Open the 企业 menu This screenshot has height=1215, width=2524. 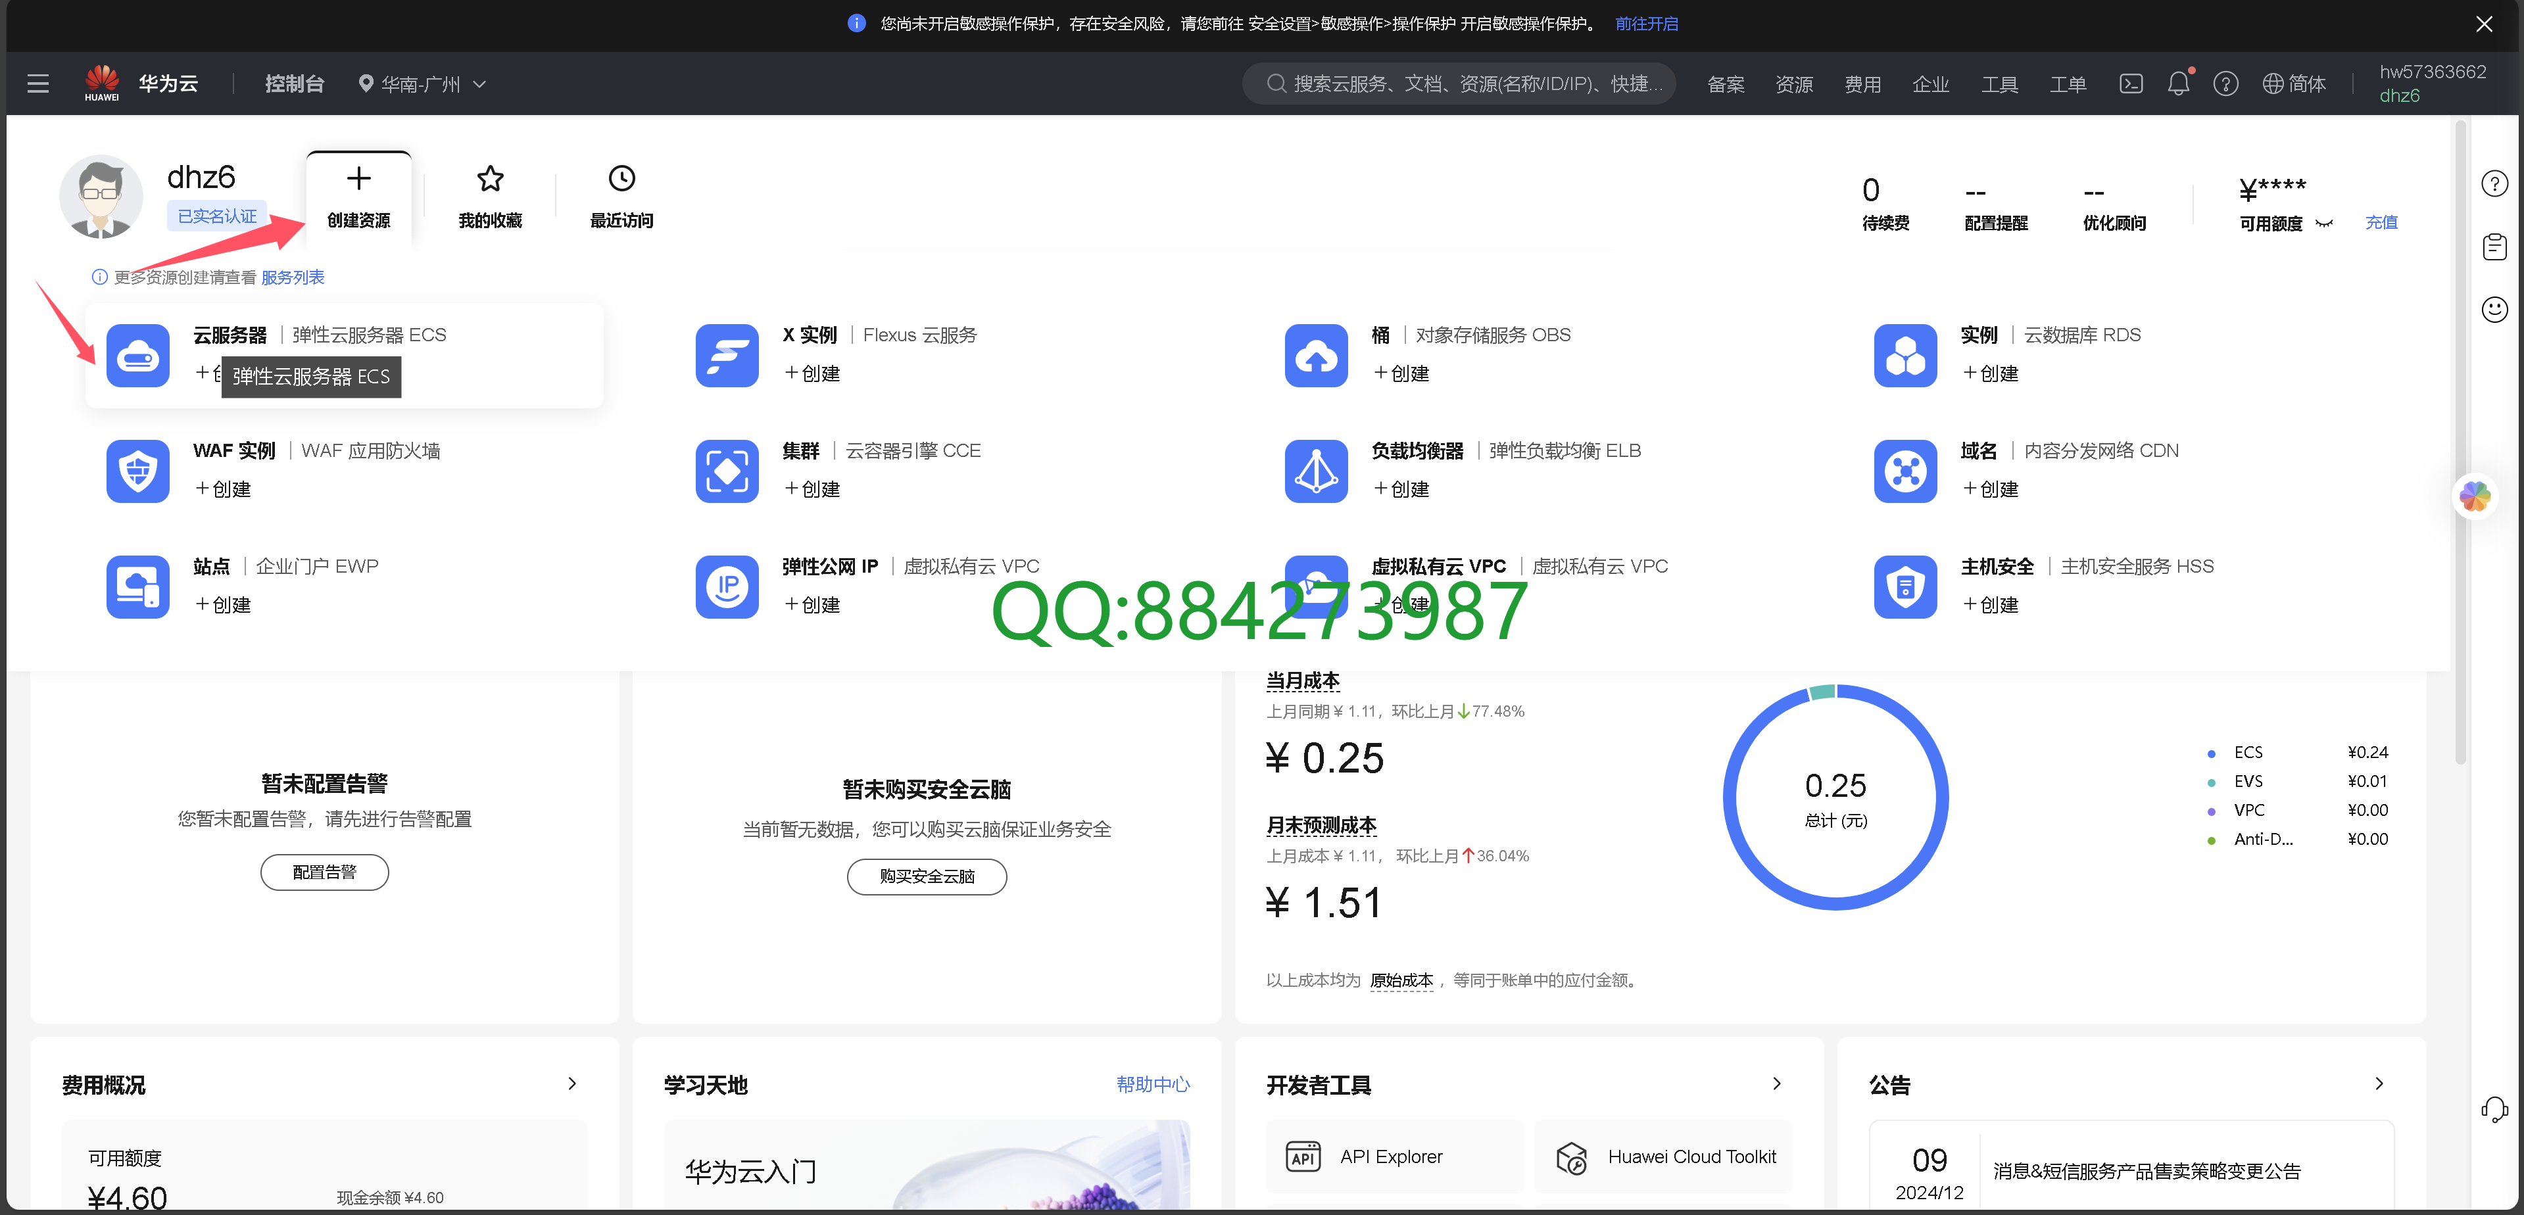(1930, 84)
